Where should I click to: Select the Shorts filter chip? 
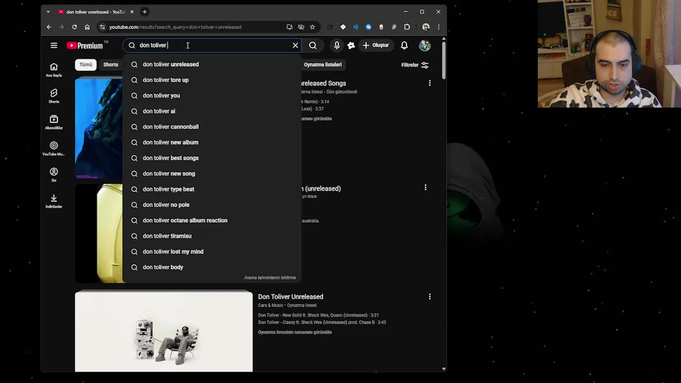click(x=111, y=64)
